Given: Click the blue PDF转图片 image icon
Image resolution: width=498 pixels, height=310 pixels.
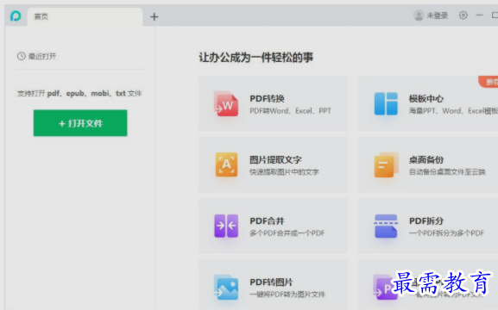Looking at the screenshot, I should [x=226, y=287].
